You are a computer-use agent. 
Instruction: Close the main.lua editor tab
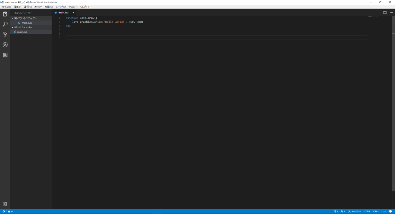click(x=73, y=13)
